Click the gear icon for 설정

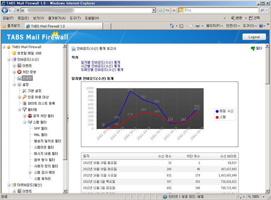click(19, 85)
